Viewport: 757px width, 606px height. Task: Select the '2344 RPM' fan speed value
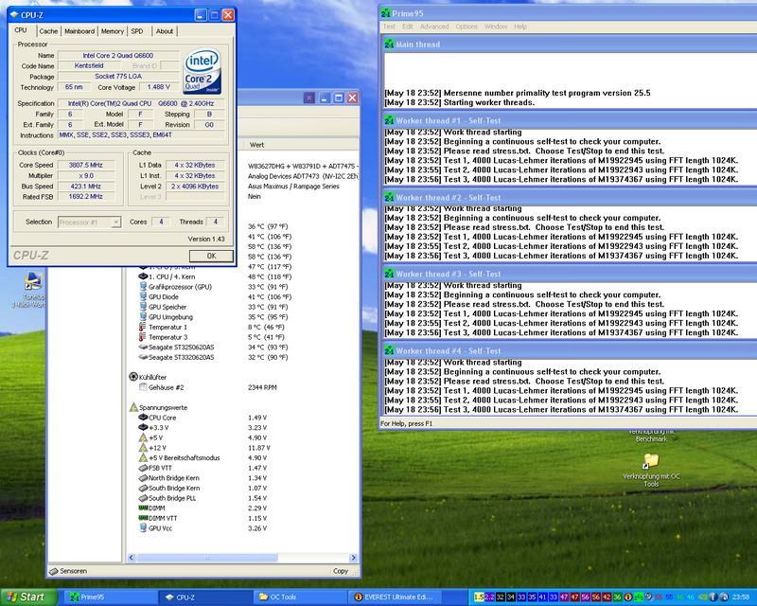point(262,387)
